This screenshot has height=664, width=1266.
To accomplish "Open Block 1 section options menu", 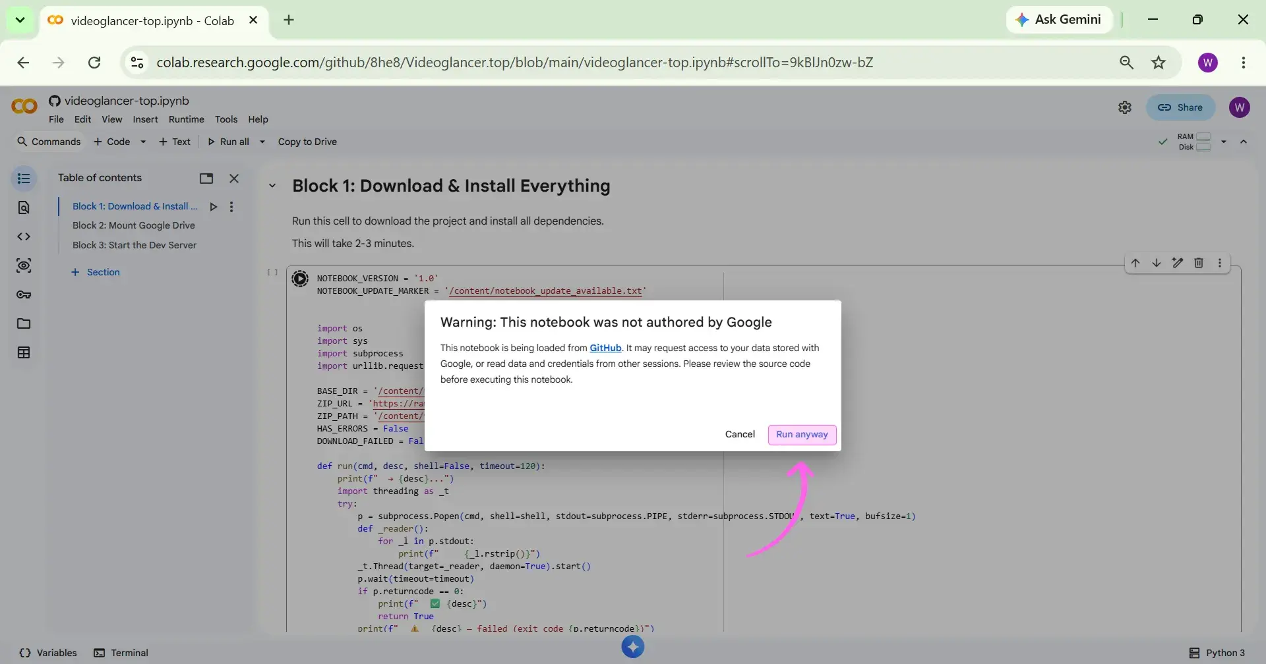I will point(231,207).
